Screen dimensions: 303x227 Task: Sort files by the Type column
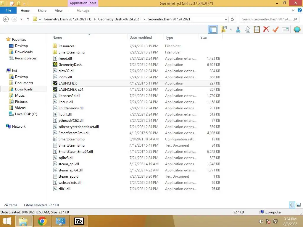tap(169, 38)
